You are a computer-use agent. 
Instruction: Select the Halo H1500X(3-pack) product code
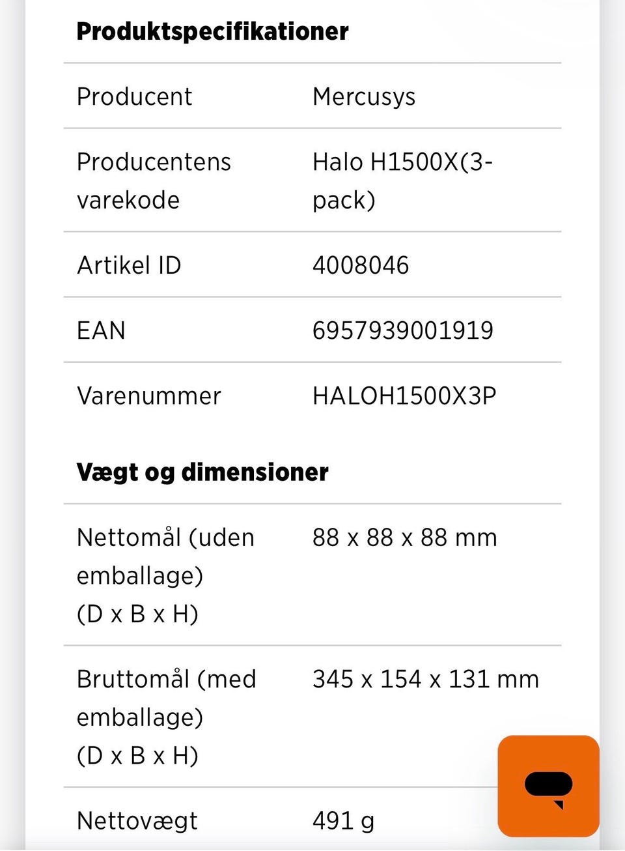click(402, 180)
